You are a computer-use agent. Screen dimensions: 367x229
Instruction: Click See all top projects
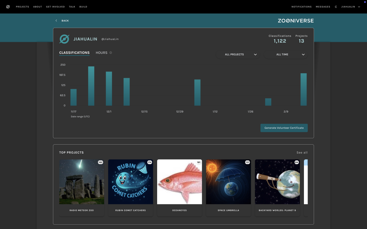coord(302,153)
